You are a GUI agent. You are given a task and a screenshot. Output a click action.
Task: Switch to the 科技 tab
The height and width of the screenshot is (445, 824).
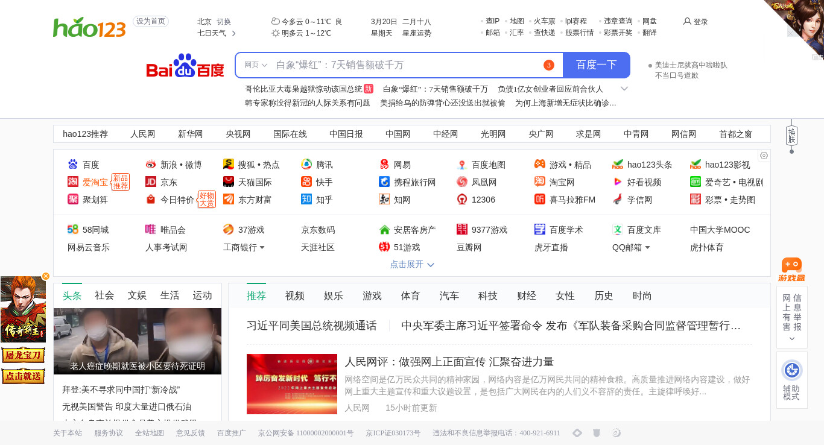[x=488, y=295]
